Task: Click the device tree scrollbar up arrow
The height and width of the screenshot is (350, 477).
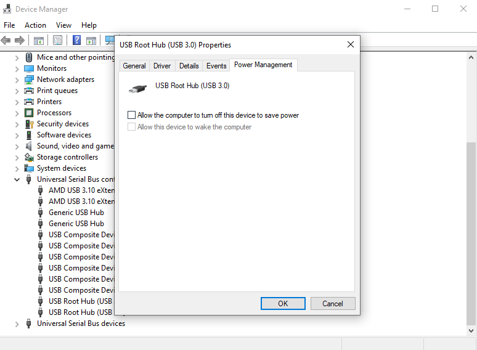Action: pyautogui.click(x=471, y=57)
